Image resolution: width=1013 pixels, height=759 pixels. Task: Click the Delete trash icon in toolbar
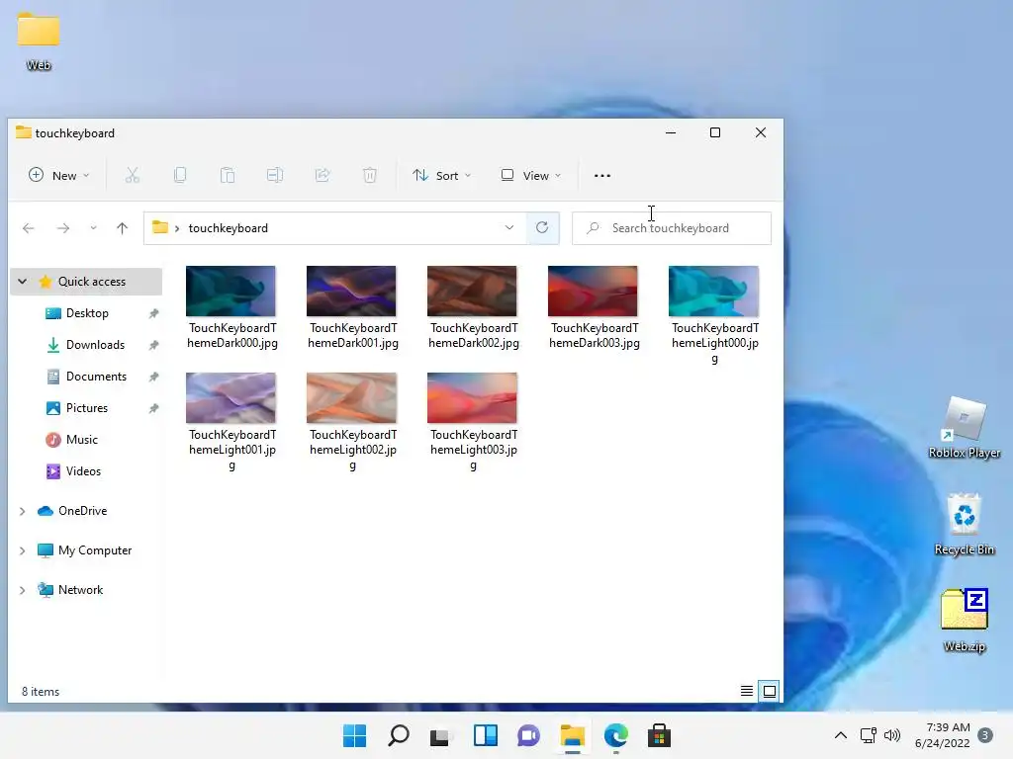tap(370, 176)
